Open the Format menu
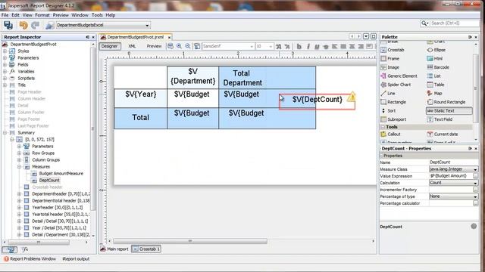Viewport: 485px width, 272px height. [x=42, y=15]
